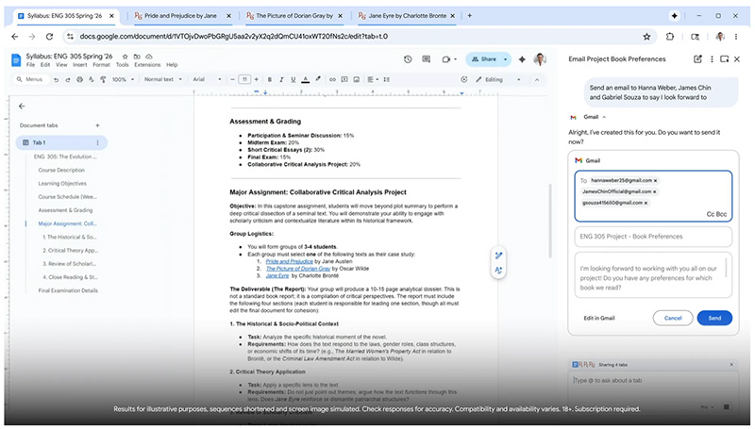Bookmark this page with the star icon
Viewport: 755px width, 429px height.
[646, 37]
